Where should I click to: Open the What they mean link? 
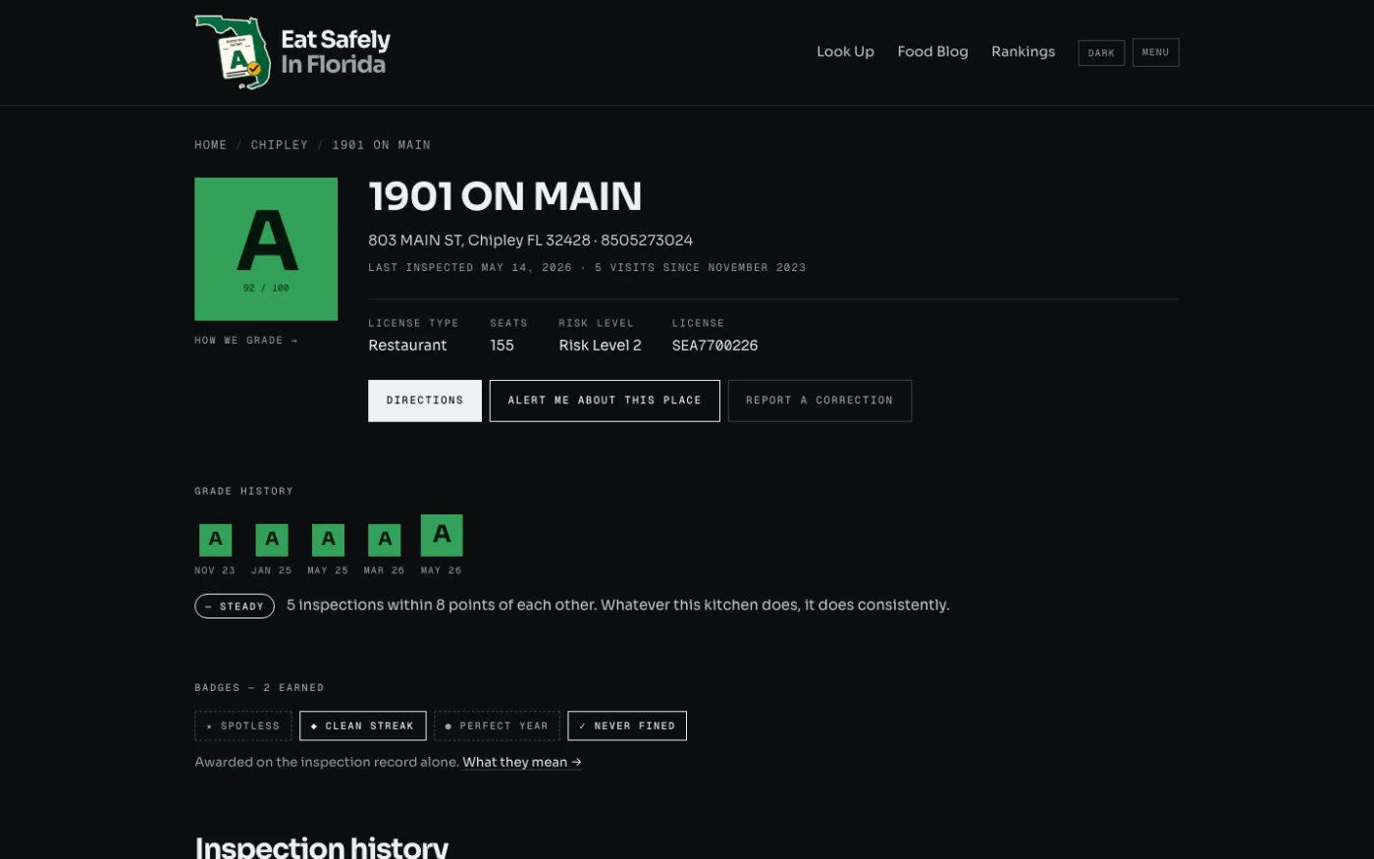pos(522,763)
